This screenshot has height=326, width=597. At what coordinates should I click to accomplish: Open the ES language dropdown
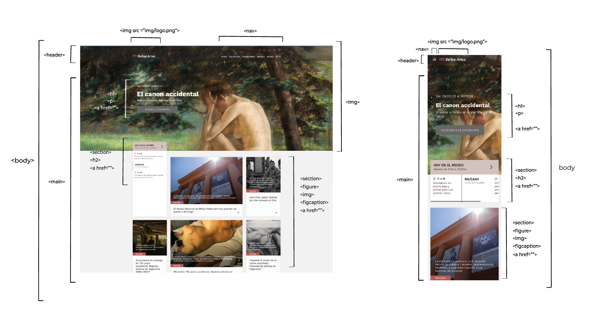tap(278, 57)
